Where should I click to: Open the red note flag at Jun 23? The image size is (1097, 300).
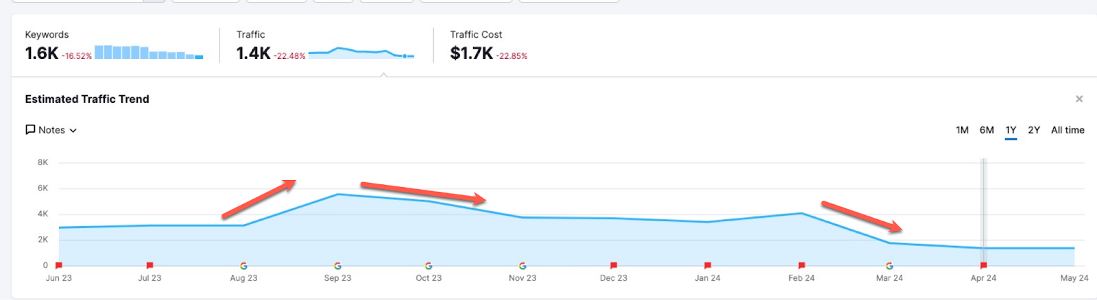59,265
